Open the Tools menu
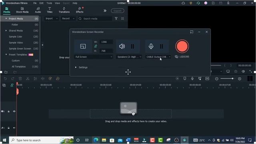Screen dimensions: 256x144 click(x=49, y=3)
